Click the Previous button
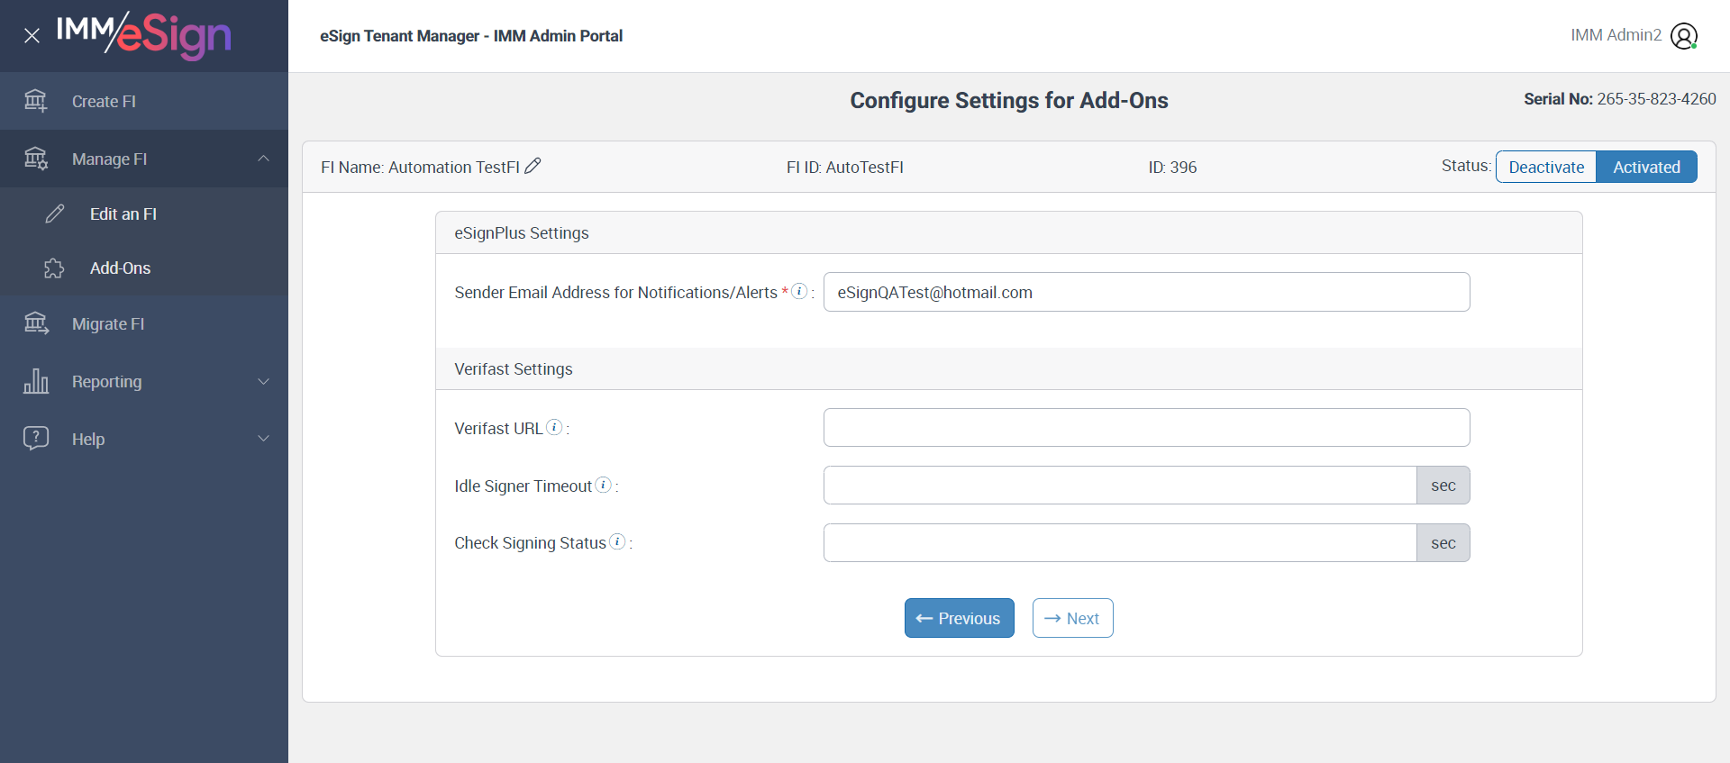 959,618
